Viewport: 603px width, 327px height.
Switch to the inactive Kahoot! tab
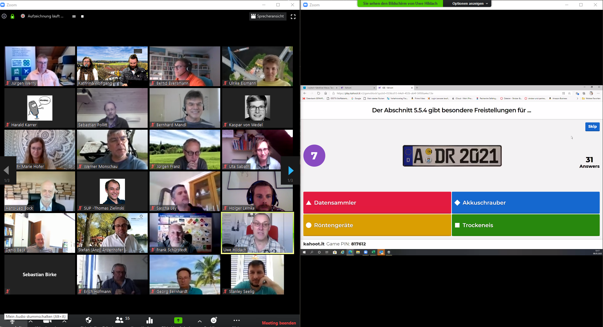[358, 88]
